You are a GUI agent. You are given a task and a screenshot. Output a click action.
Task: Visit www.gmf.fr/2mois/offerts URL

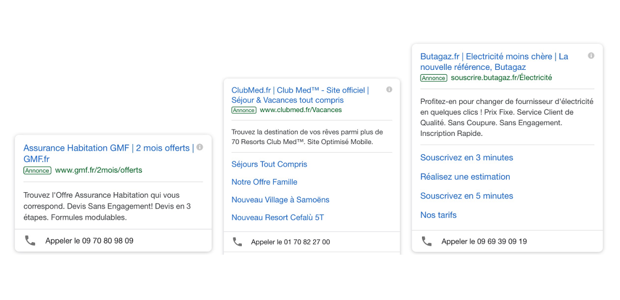coord(98,170)
